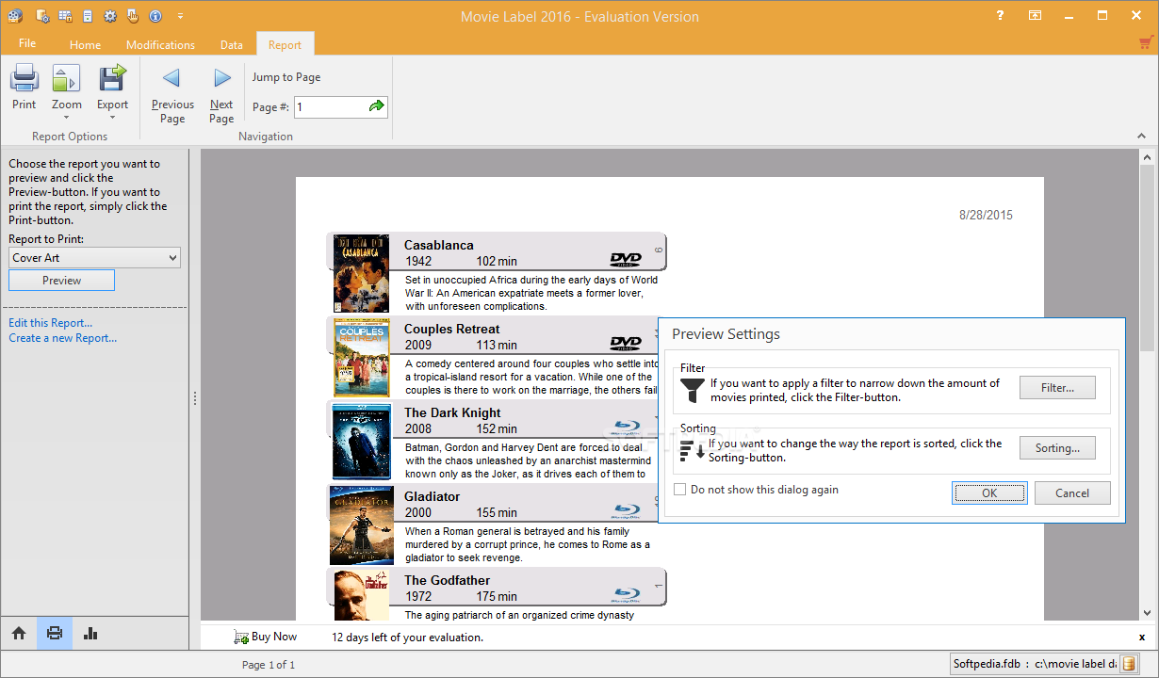Viewport: 1159px width, 678px height.
Task: Select the Report tab
Action: click(286, 44)
